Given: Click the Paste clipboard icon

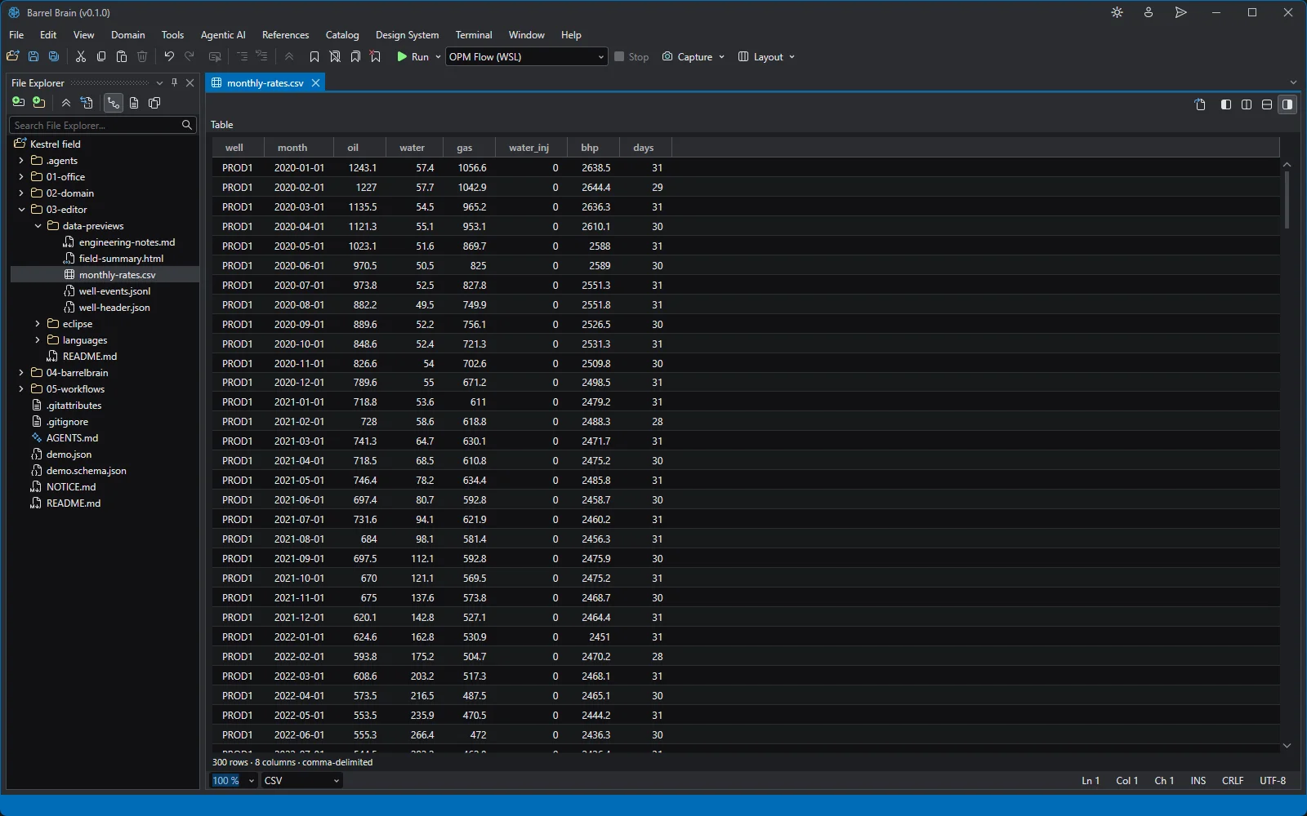Looking at the screenshot, I should pos(122,56).
